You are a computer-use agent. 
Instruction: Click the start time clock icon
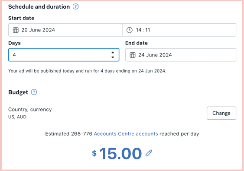tap(129, 30)
